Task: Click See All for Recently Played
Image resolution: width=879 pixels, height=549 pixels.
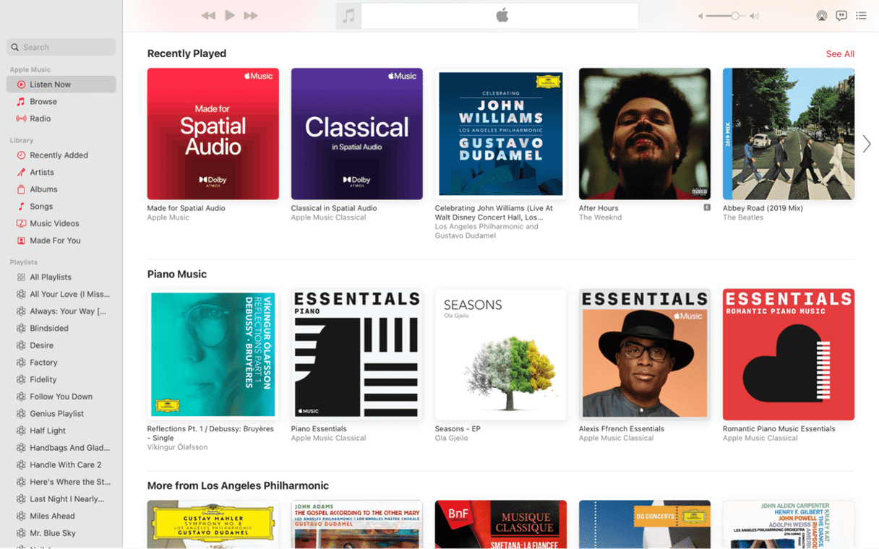Action: coord(840,54)
